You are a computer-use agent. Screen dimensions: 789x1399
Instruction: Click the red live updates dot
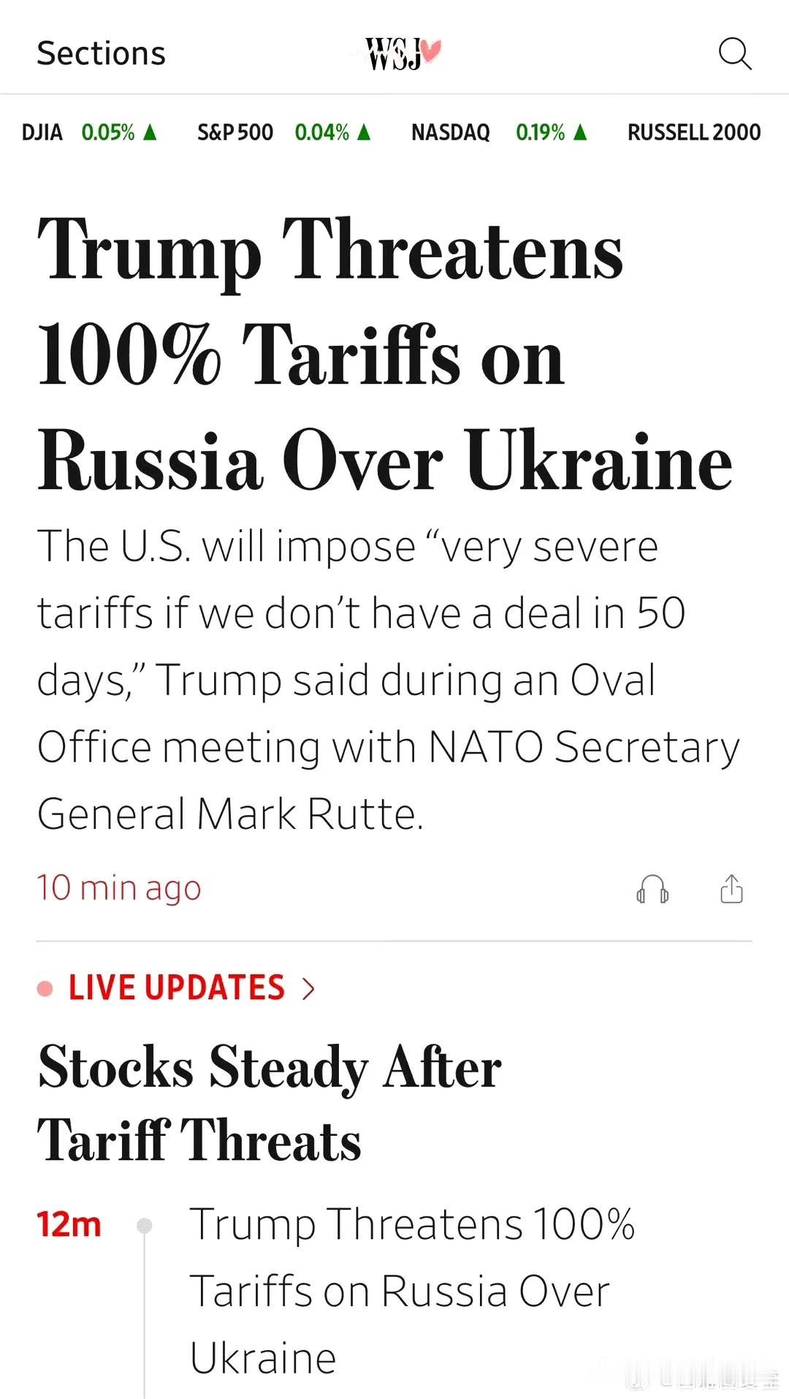[x=45, y=988]
